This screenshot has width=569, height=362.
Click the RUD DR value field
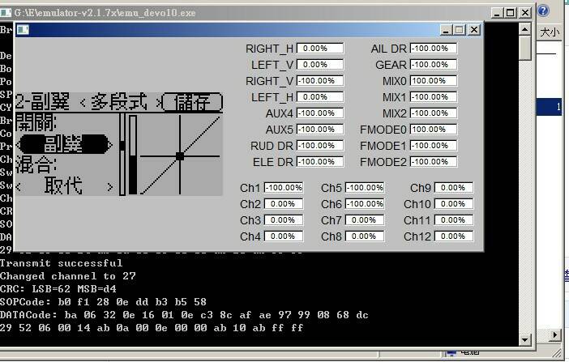pyautogui.click(x=320, y=146)
